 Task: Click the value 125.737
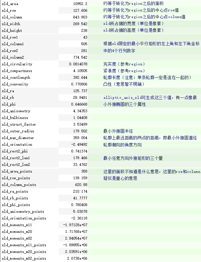[80, 91]
